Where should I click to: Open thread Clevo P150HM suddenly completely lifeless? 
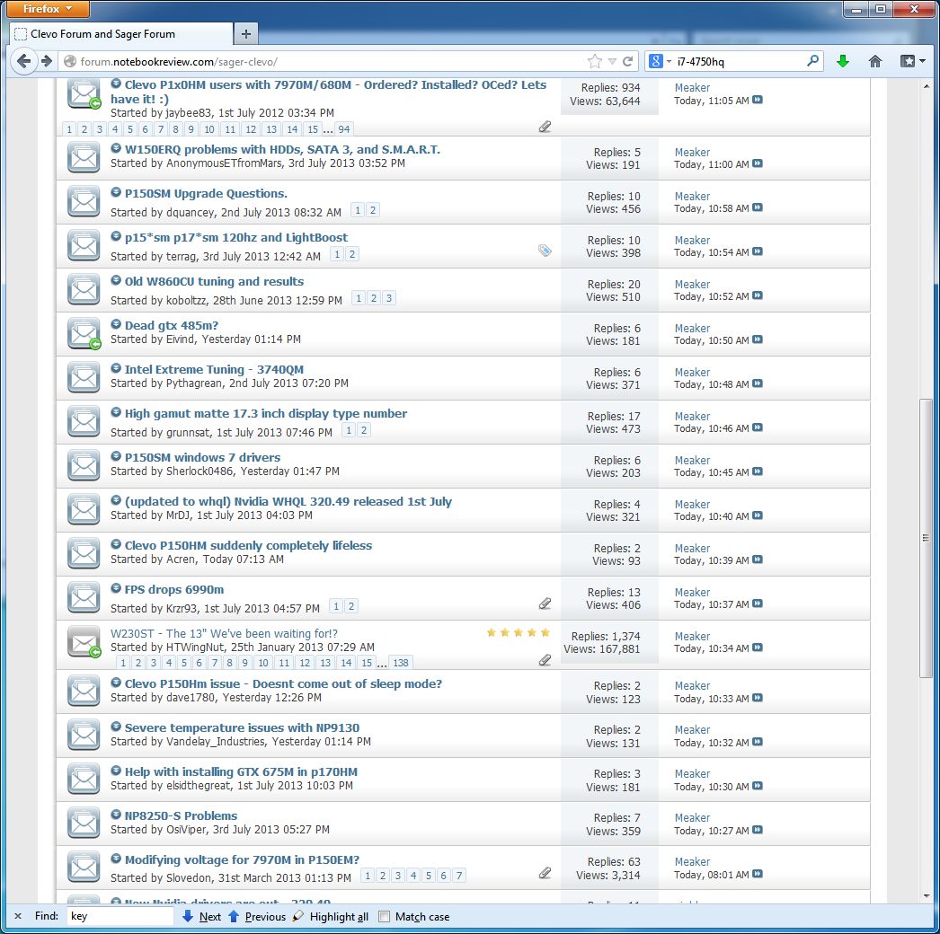tap(248, 545)
